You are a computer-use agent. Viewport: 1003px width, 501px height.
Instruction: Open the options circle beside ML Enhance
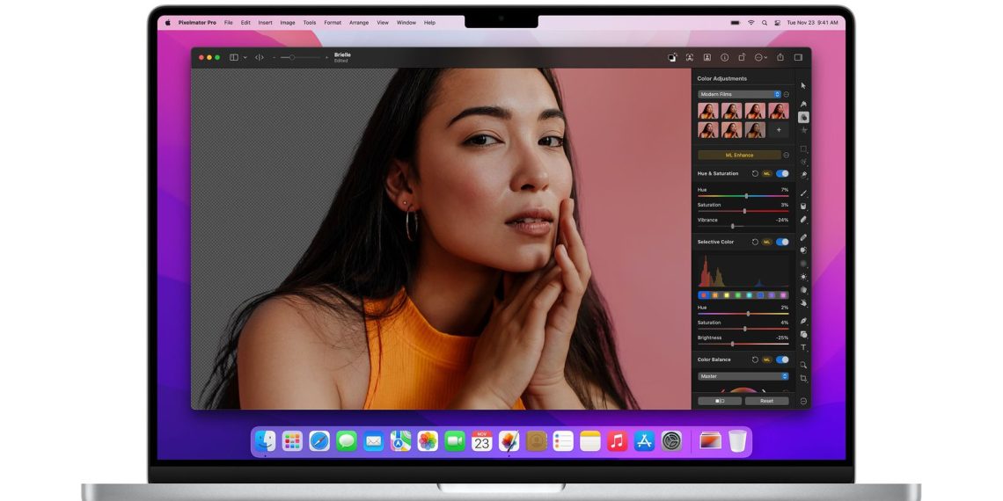coord(787,155)
